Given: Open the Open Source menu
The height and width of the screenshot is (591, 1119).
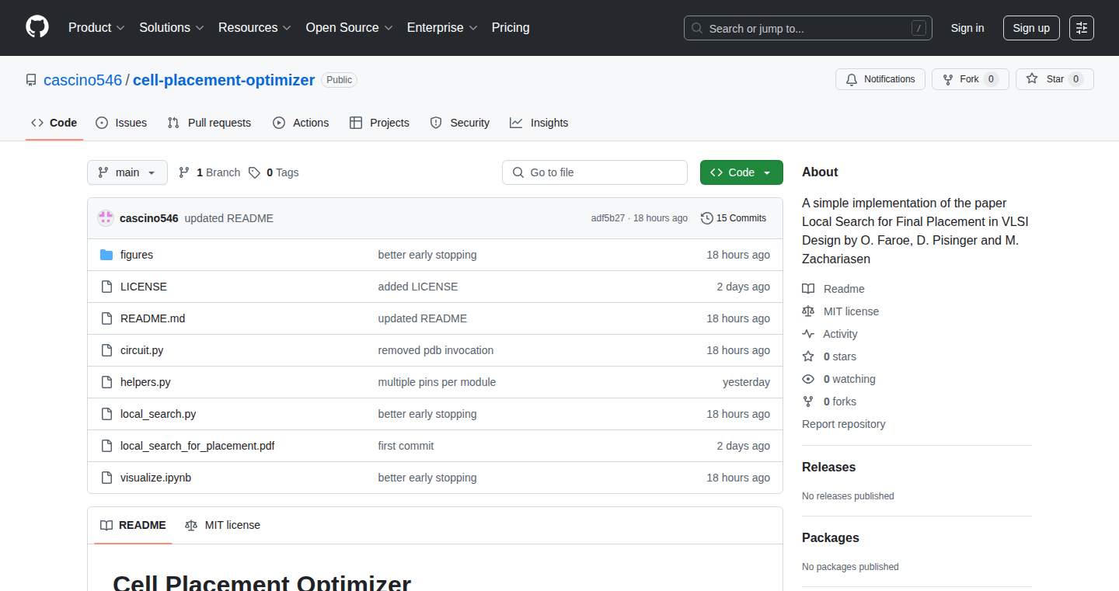Looking at the screenshot, I should [x=350, y=28].
